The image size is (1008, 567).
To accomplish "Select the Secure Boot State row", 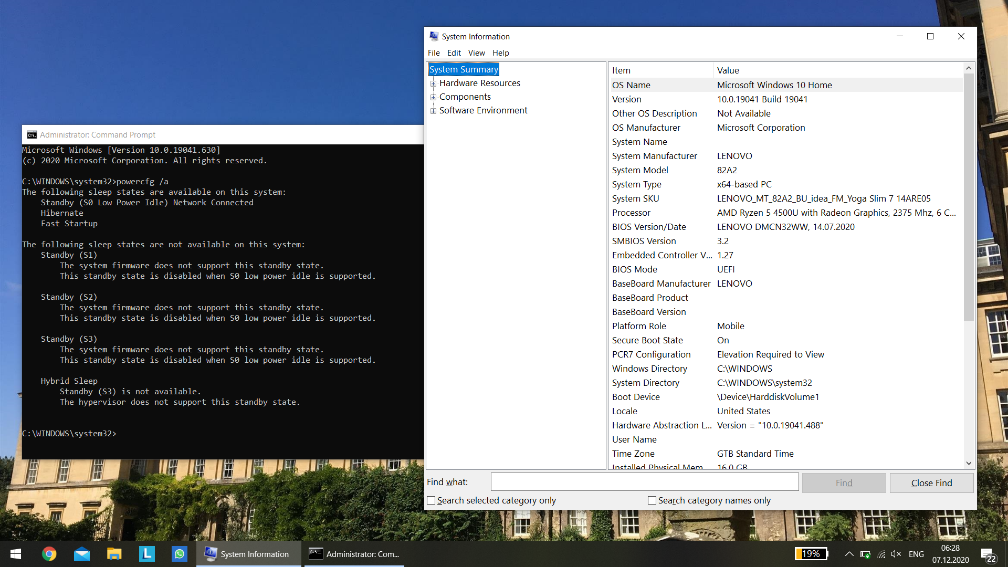I will click(x=786, y=340).
